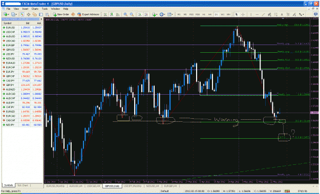The width and height of the screenshot is (320, 194).
Task: Toggle the Navigator panel star icon
Action: pyautogui.click(x=35, y=14)
